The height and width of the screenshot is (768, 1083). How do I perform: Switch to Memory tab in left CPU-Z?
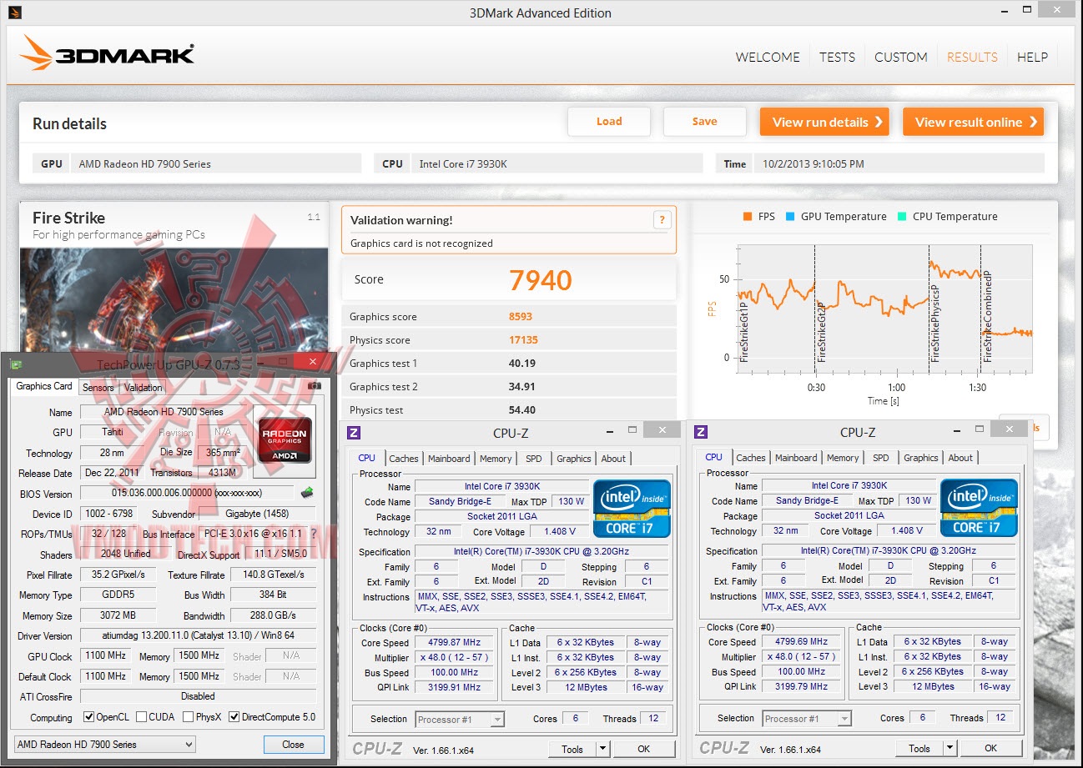[x=496, y=459]
